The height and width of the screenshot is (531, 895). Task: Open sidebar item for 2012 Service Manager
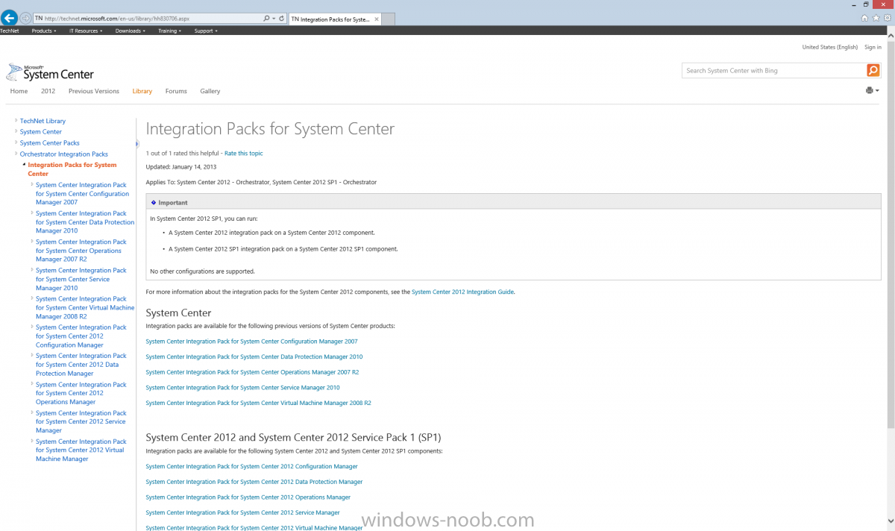pos(81,421)
